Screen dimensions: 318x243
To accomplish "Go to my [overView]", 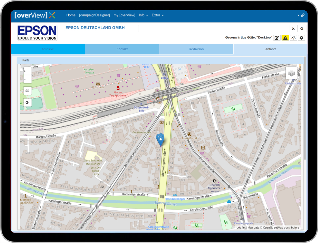I will tap(124, 15).
